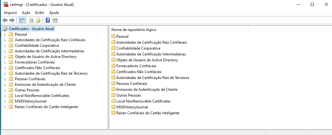This screenshot has height=135, width=332.
Task: Select Pessoas Confiáveis in the right list
Action: coord(132,84)
